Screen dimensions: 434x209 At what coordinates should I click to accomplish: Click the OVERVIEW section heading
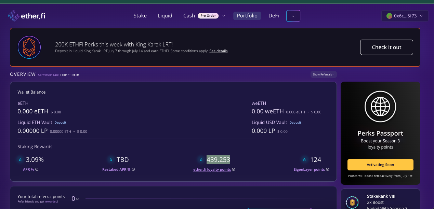tap(23, 74)
